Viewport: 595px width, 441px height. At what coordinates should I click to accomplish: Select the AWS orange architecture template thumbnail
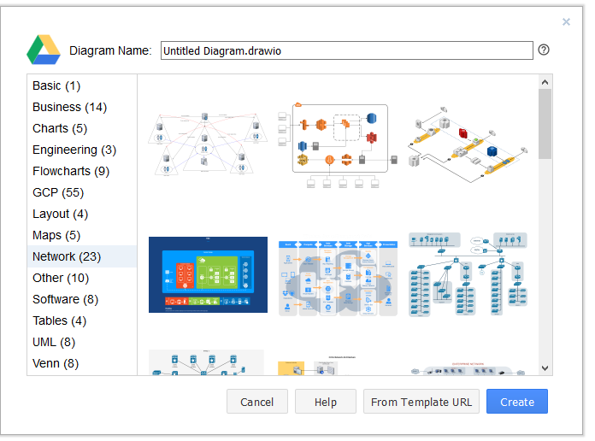(x=338, y=145)
